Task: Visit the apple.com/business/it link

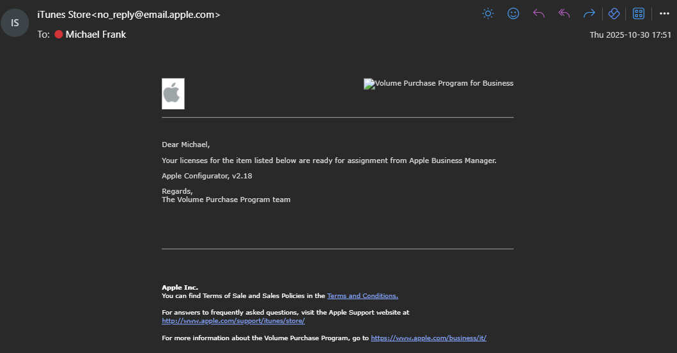Action: (x=428, y=338)
